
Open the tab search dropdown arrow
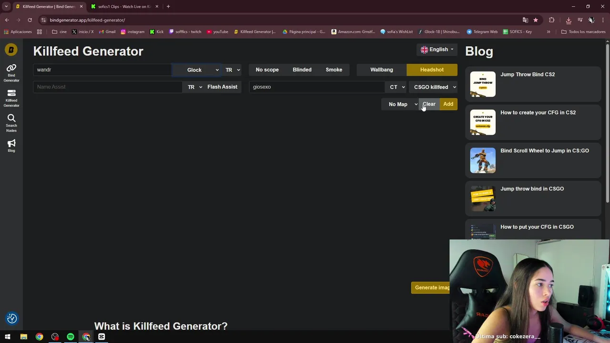point(6,7)
